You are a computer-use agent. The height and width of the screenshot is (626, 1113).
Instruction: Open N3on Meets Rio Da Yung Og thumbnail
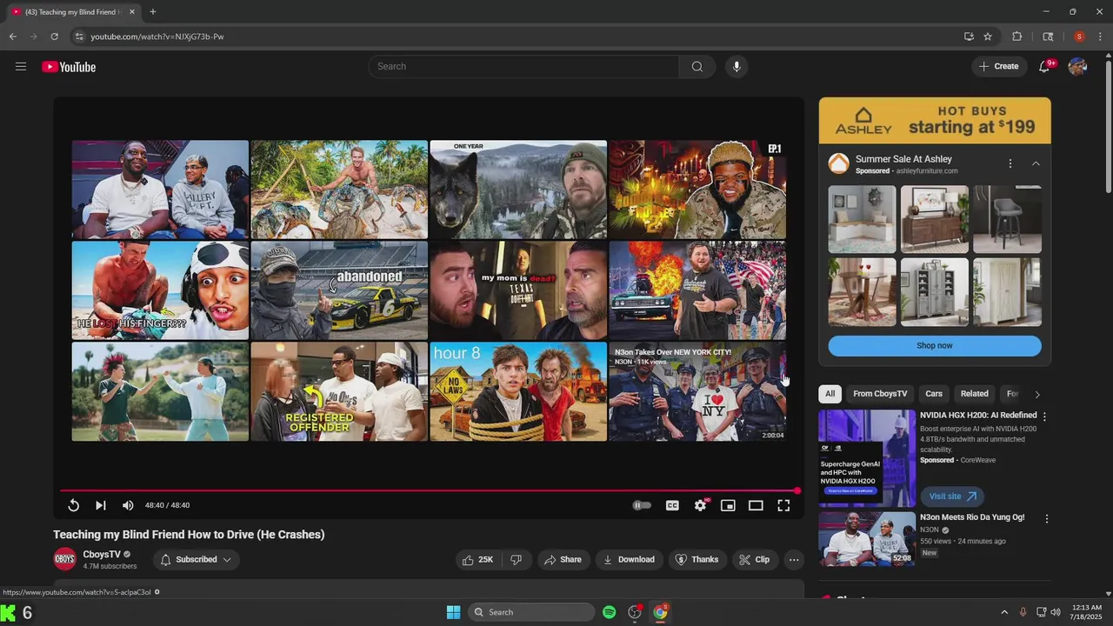[x=867, y=539]
